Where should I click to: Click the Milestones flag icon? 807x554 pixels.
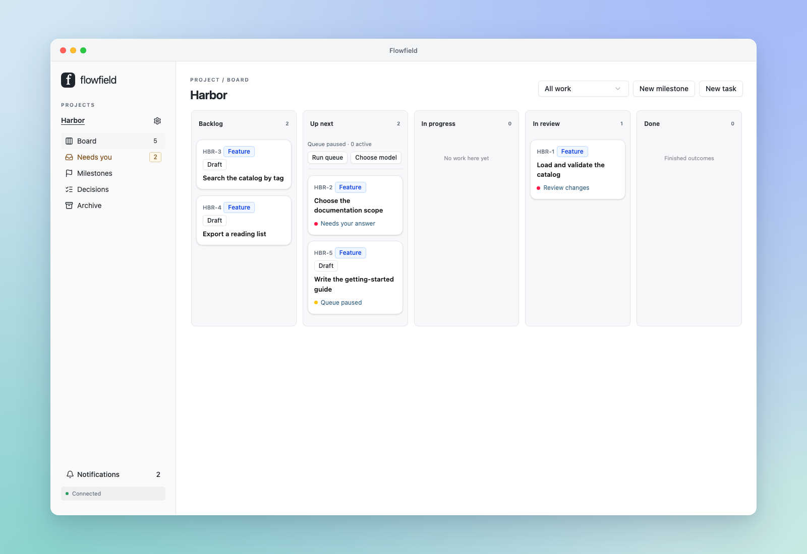pyautogui.click(x=69, y=173)
